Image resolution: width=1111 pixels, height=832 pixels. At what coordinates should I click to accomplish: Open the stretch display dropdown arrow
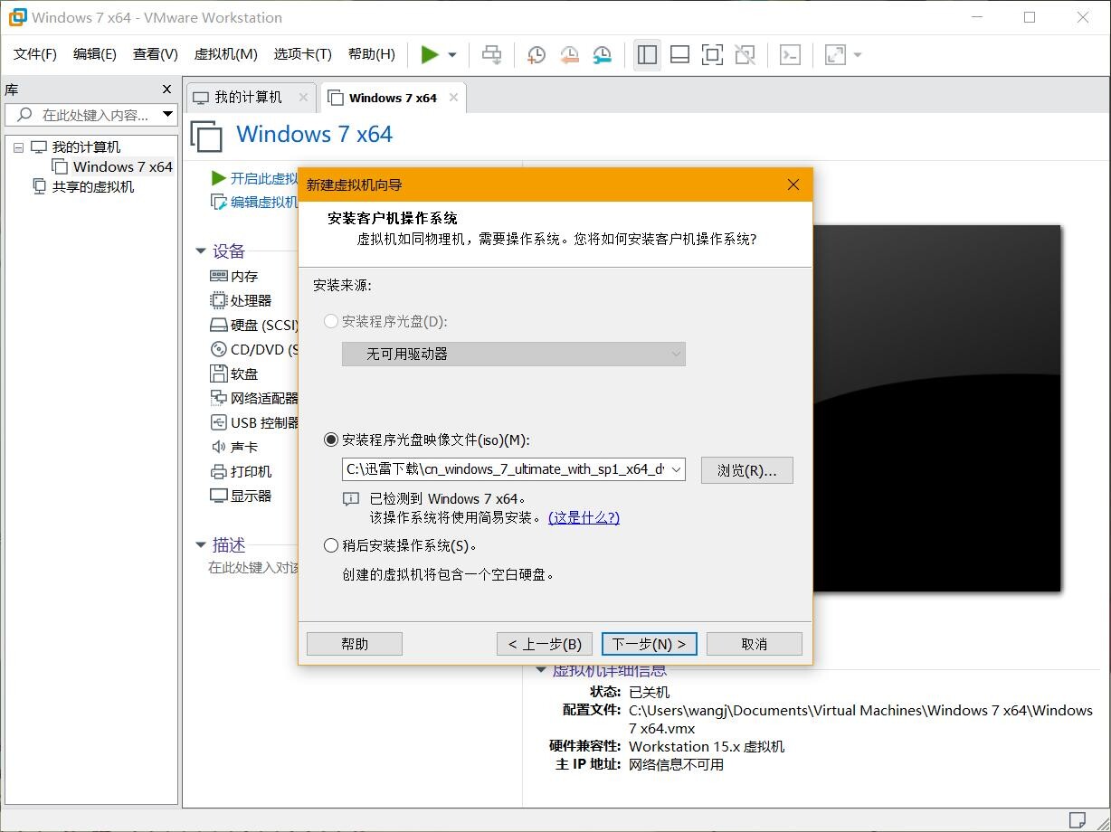click(x=857, y=55)
